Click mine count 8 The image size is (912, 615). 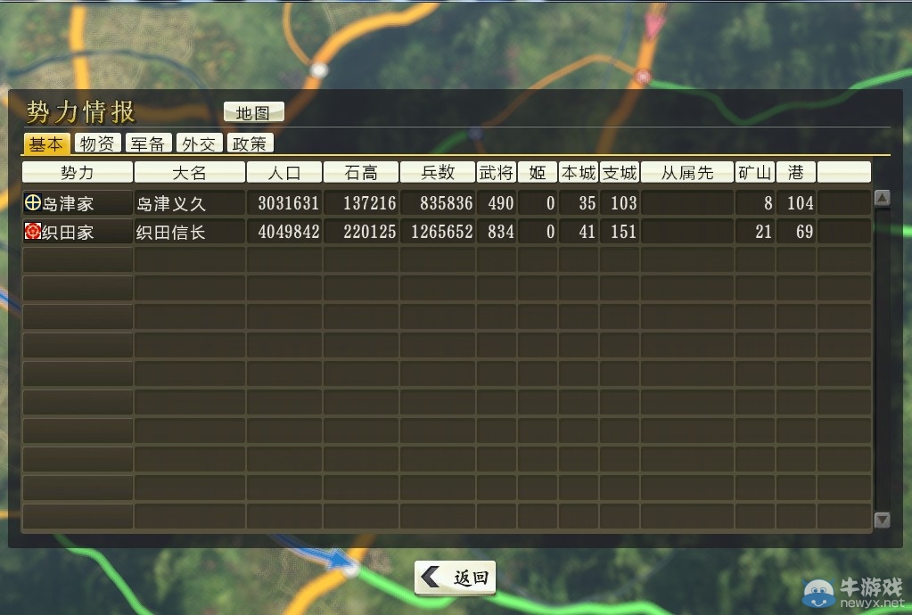pyautogui.click(x=768, y=203)
